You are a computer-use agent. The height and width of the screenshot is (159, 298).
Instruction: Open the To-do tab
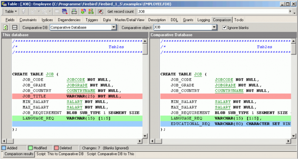(239, 20)
